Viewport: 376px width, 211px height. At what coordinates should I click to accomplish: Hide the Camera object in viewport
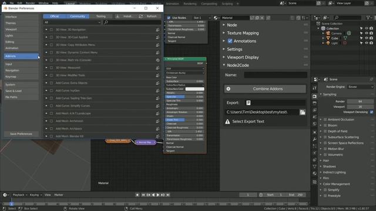click(367, 33)
